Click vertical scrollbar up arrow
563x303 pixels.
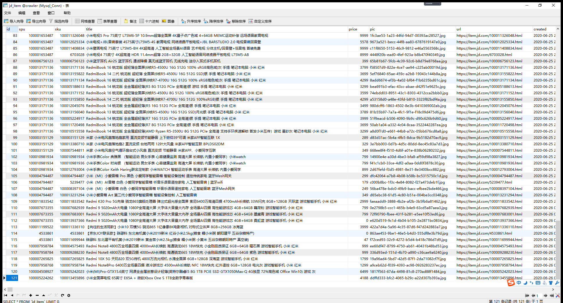pyautogui.click(x=557, y=29)
